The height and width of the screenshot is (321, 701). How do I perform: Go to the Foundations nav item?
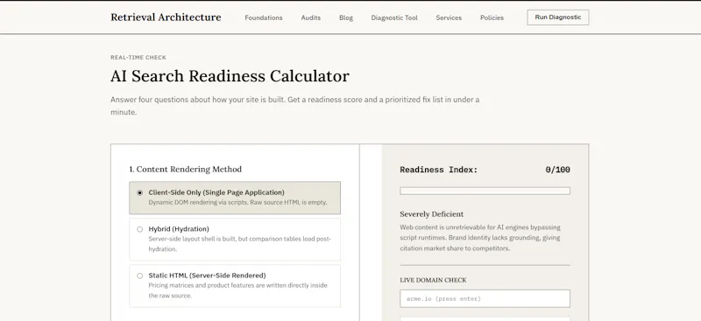(264, 17)
